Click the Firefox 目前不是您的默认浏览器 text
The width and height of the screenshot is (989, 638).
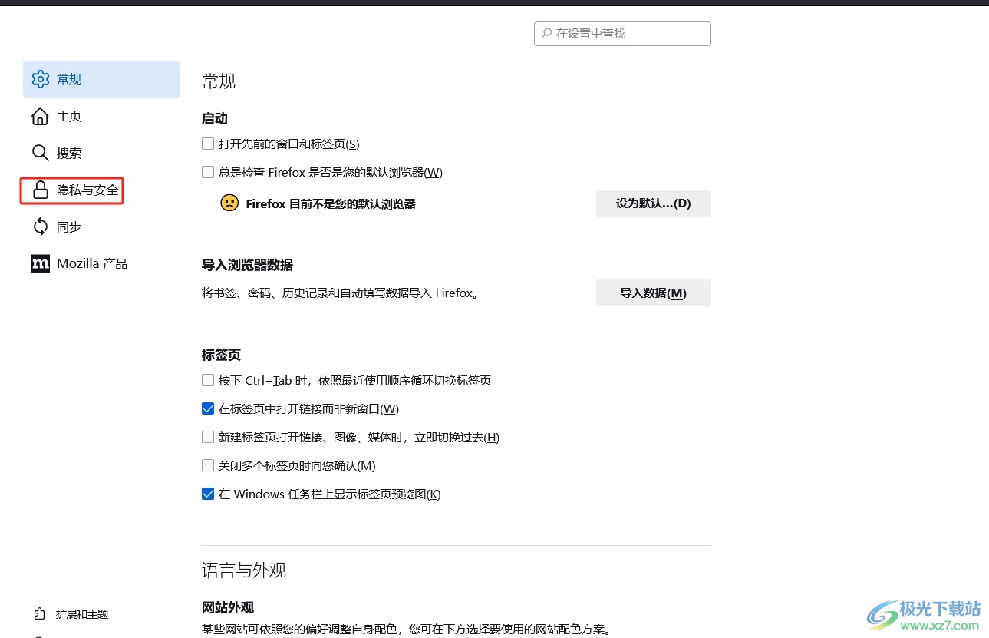tap(331, 204)
